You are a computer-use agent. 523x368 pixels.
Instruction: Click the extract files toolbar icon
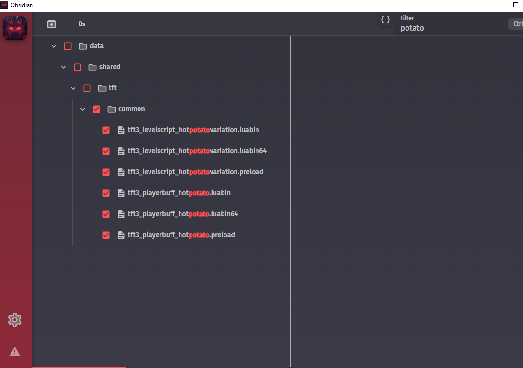[x=52, y=23]
